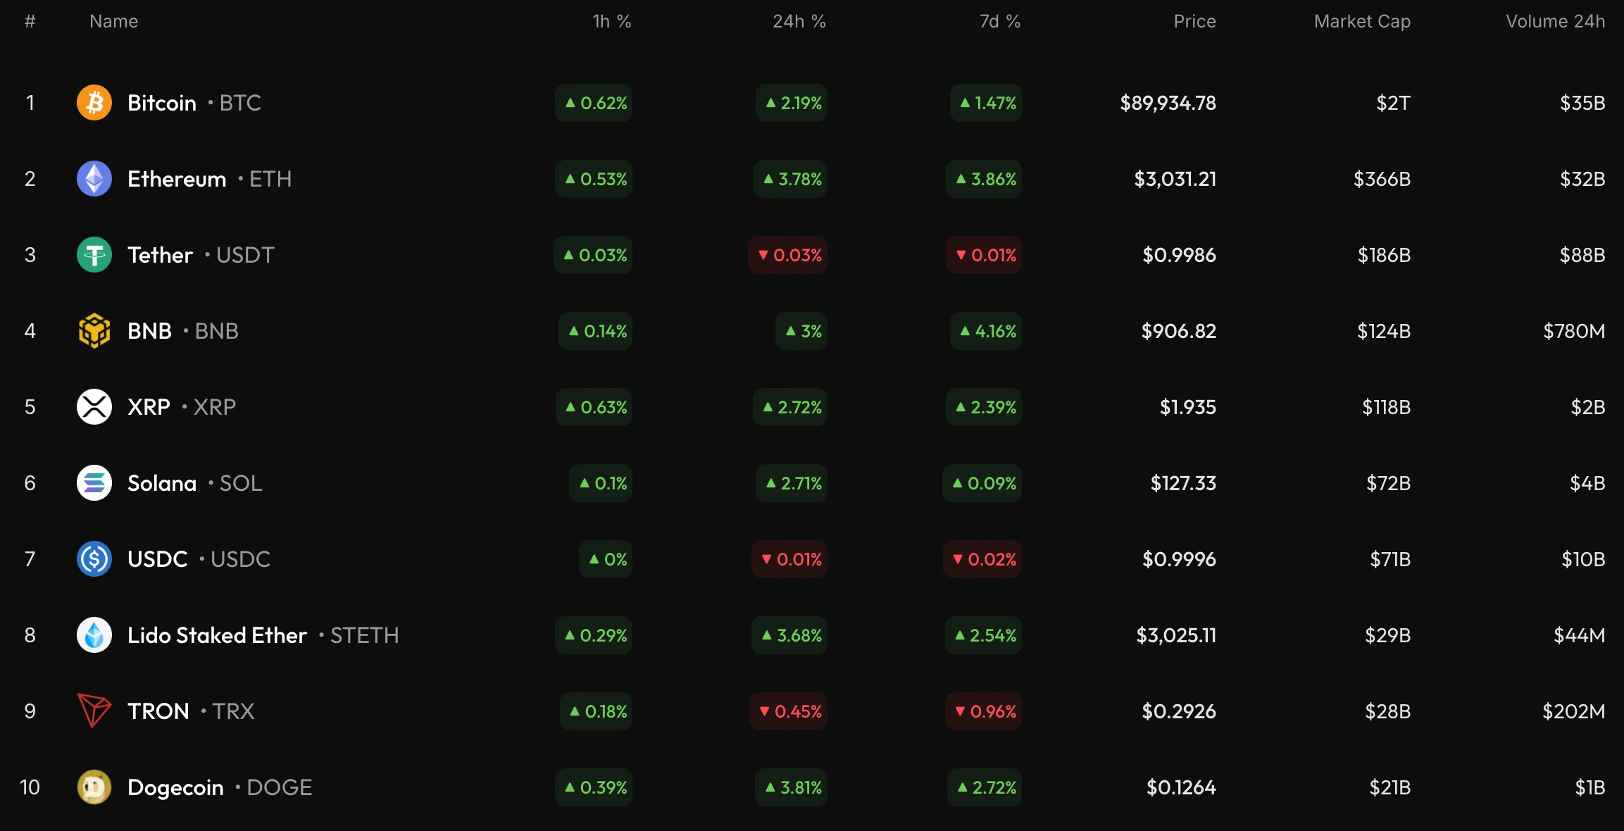
Task: Click the Ethereum diamond logo
Action: coord(94,179)
